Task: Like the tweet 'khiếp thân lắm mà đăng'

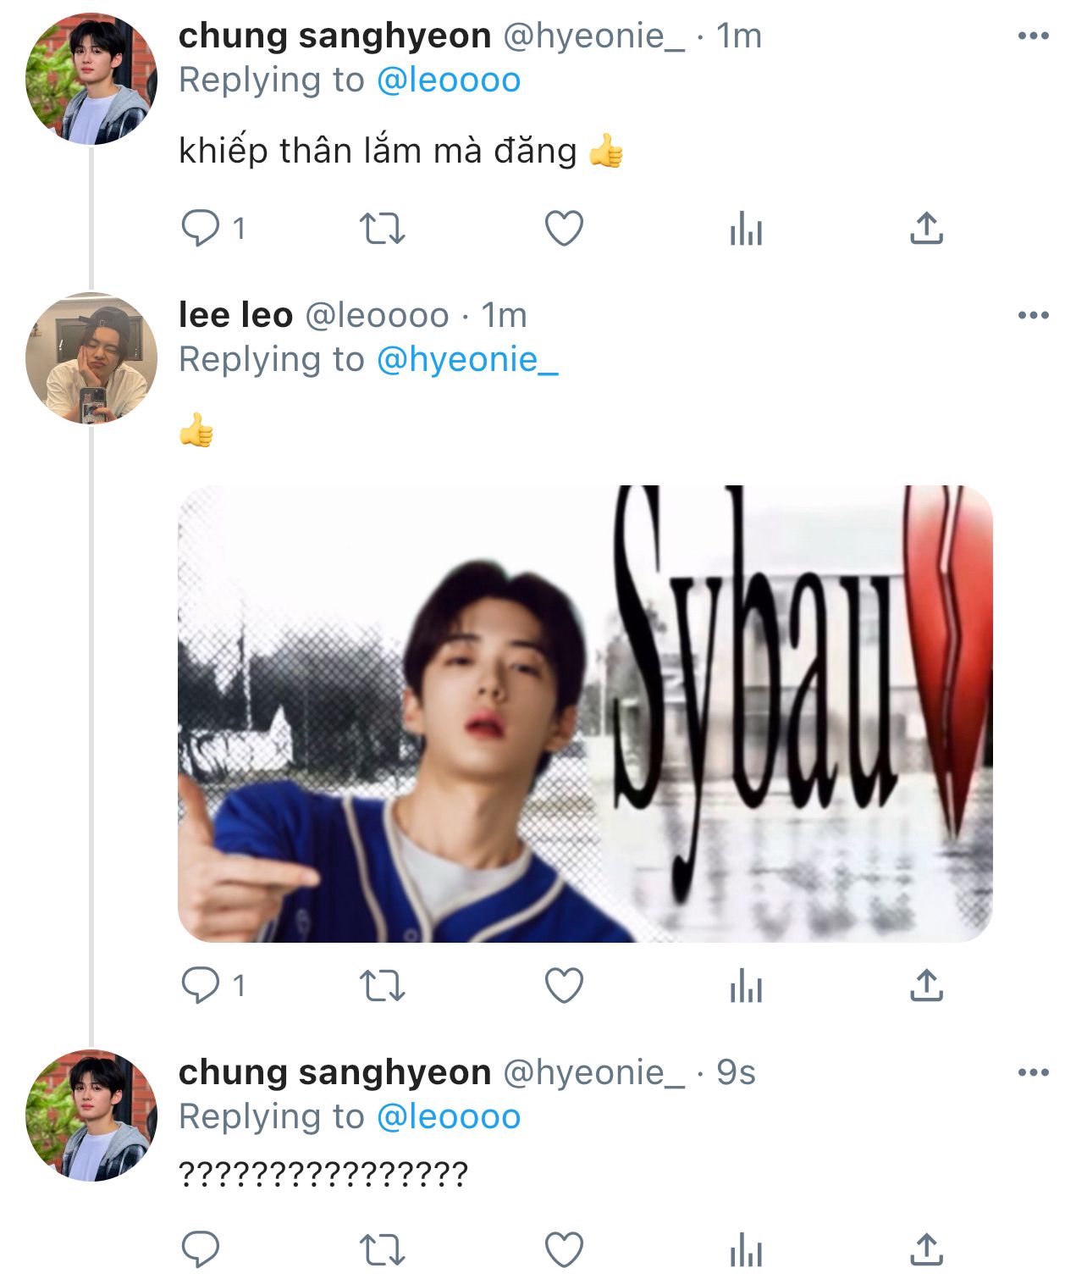Action: click(564, 229)
